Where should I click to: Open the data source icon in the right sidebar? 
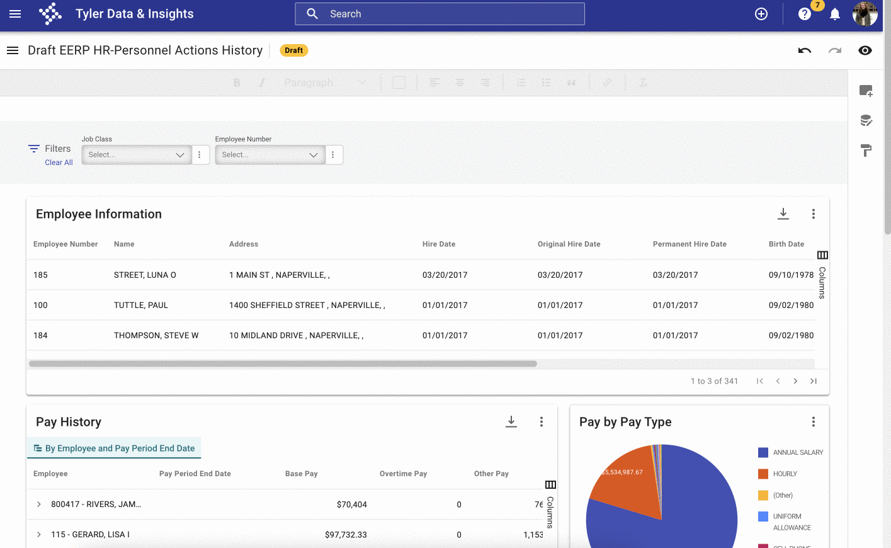[866, 120]
